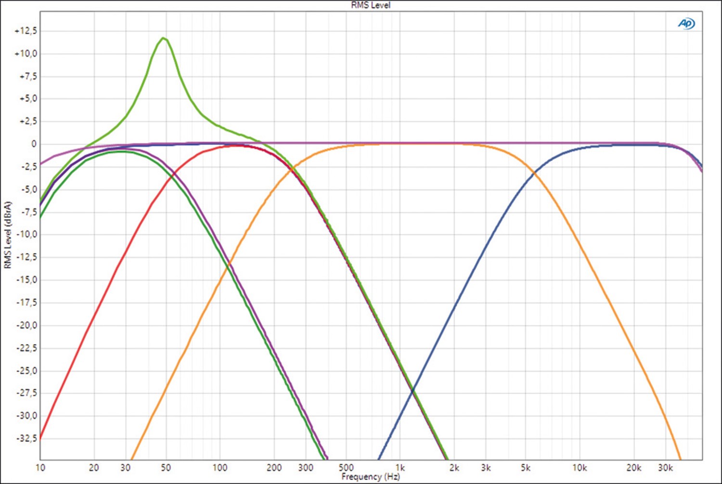Click the 500 Hz x-axis tick label
722x484 pixels.
[346, 468]
